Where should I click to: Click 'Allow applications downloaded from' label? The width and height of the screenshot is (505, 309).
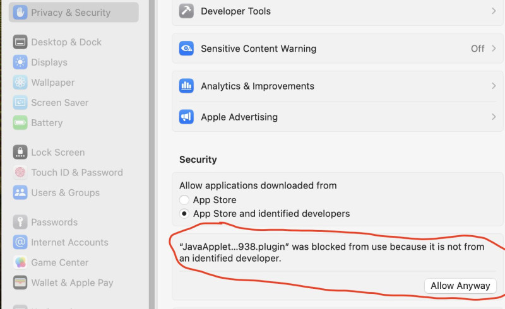[x=258, y=185]
